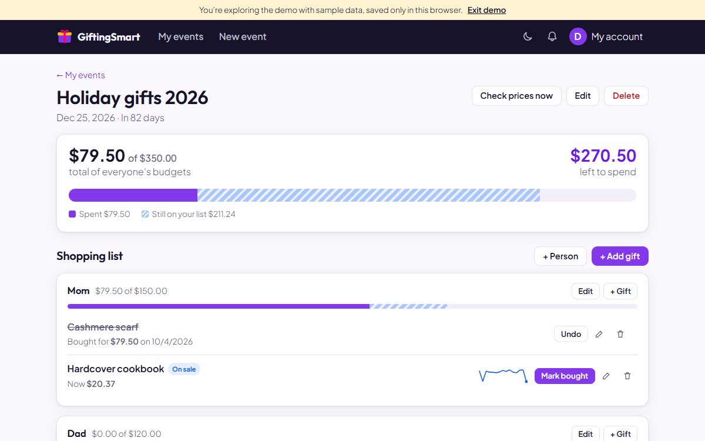Undo the Cashmere scarf purchase
Screen dimensions: 705x441
pos(571,334)
